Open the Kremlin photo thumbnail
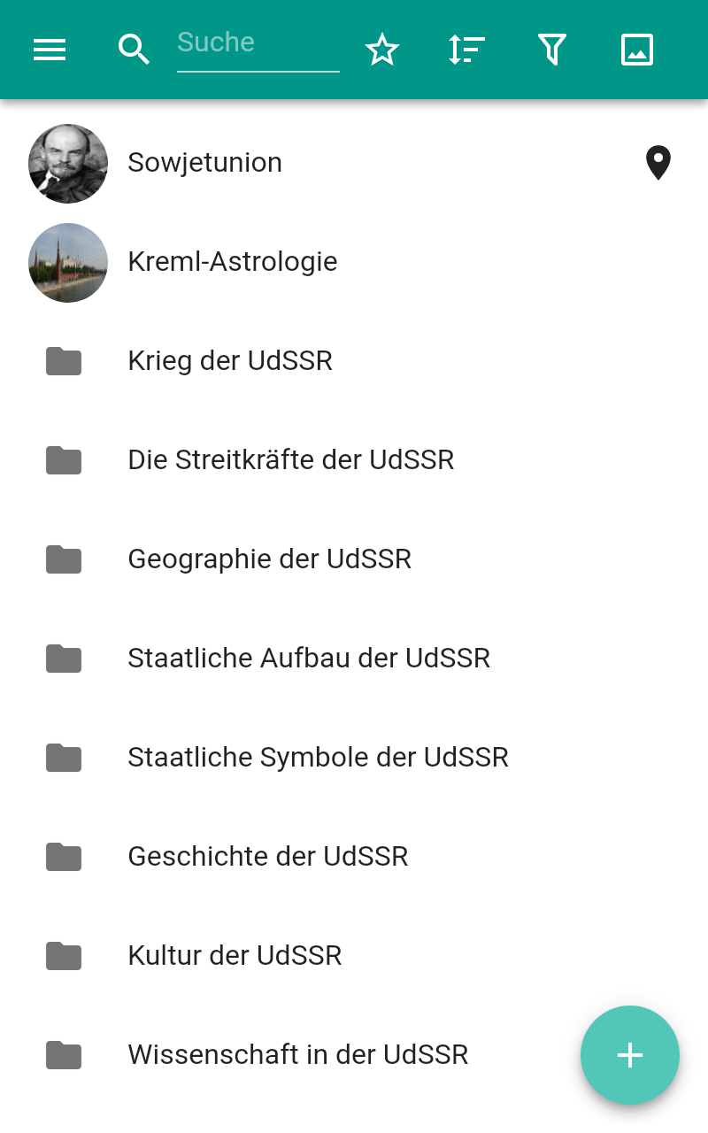Screen dimensions: 708x1133 68,263
